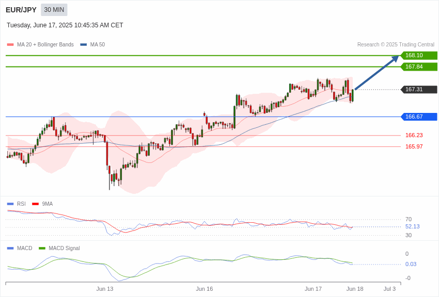
Task: Click the Jun 16 date axis label
Action: 205,289
